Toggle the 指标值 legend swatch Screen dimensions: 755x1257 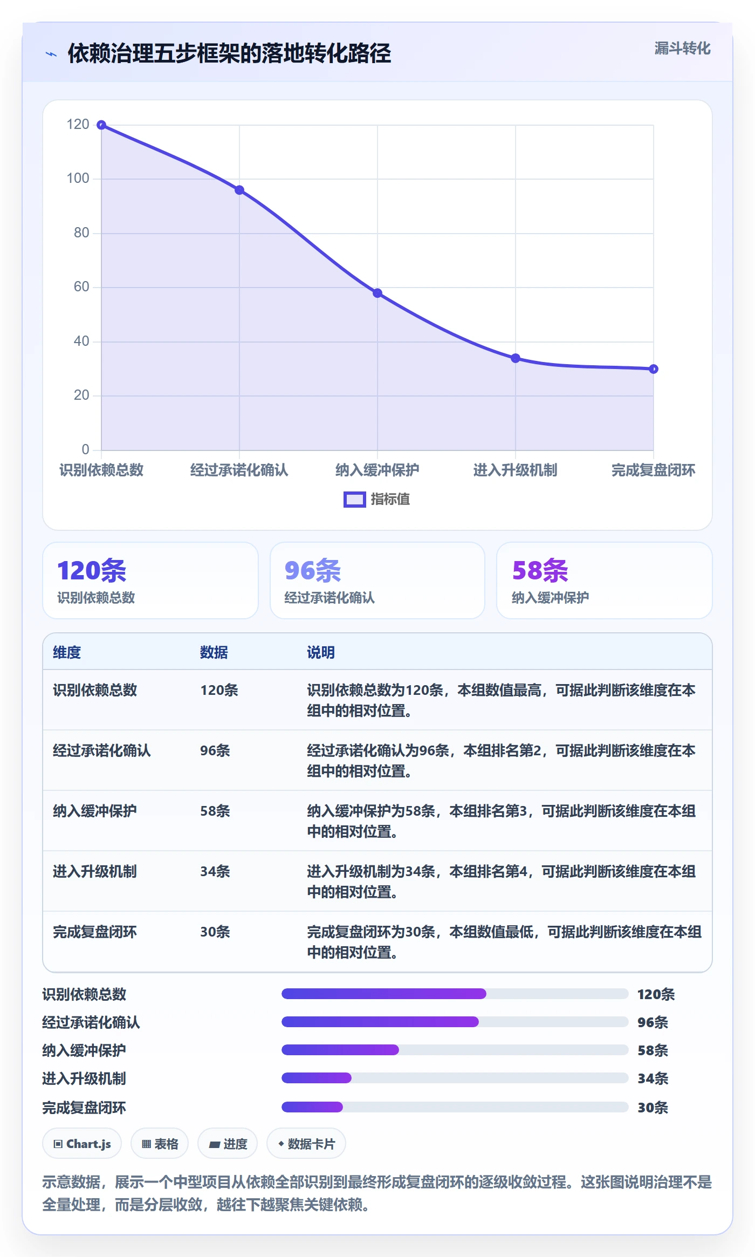[x=355, y=500]
